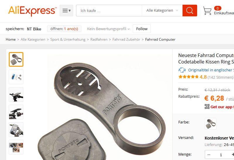Open the shopping cart icon
This screenshot has height=160, width=234.
[207, 11]
